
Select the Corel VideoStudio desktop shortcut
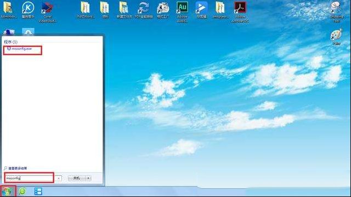tap(48, 11)
